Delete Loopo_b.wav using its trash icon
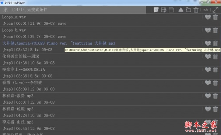221x135 pixels. coord(215,30)
